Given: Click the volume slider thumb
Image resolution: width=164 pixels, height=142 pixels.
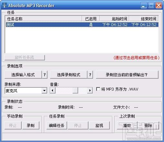Looking at the screenshot, I should point(75,90).
